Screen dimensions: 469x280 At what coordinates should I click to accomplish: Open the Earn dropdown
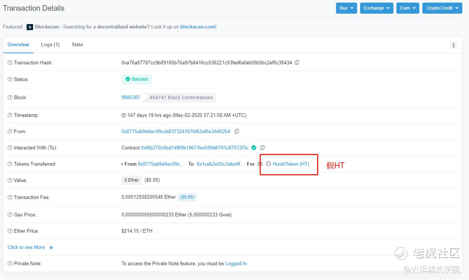[408, 8]
